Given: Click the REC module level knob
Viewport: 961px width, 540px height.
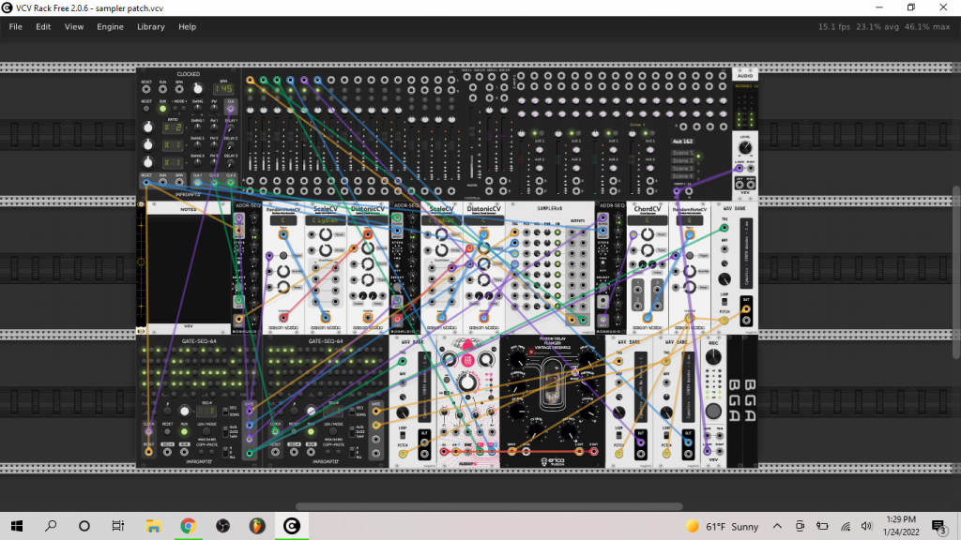Looking at the screenshot, I should tap(713, 357).
